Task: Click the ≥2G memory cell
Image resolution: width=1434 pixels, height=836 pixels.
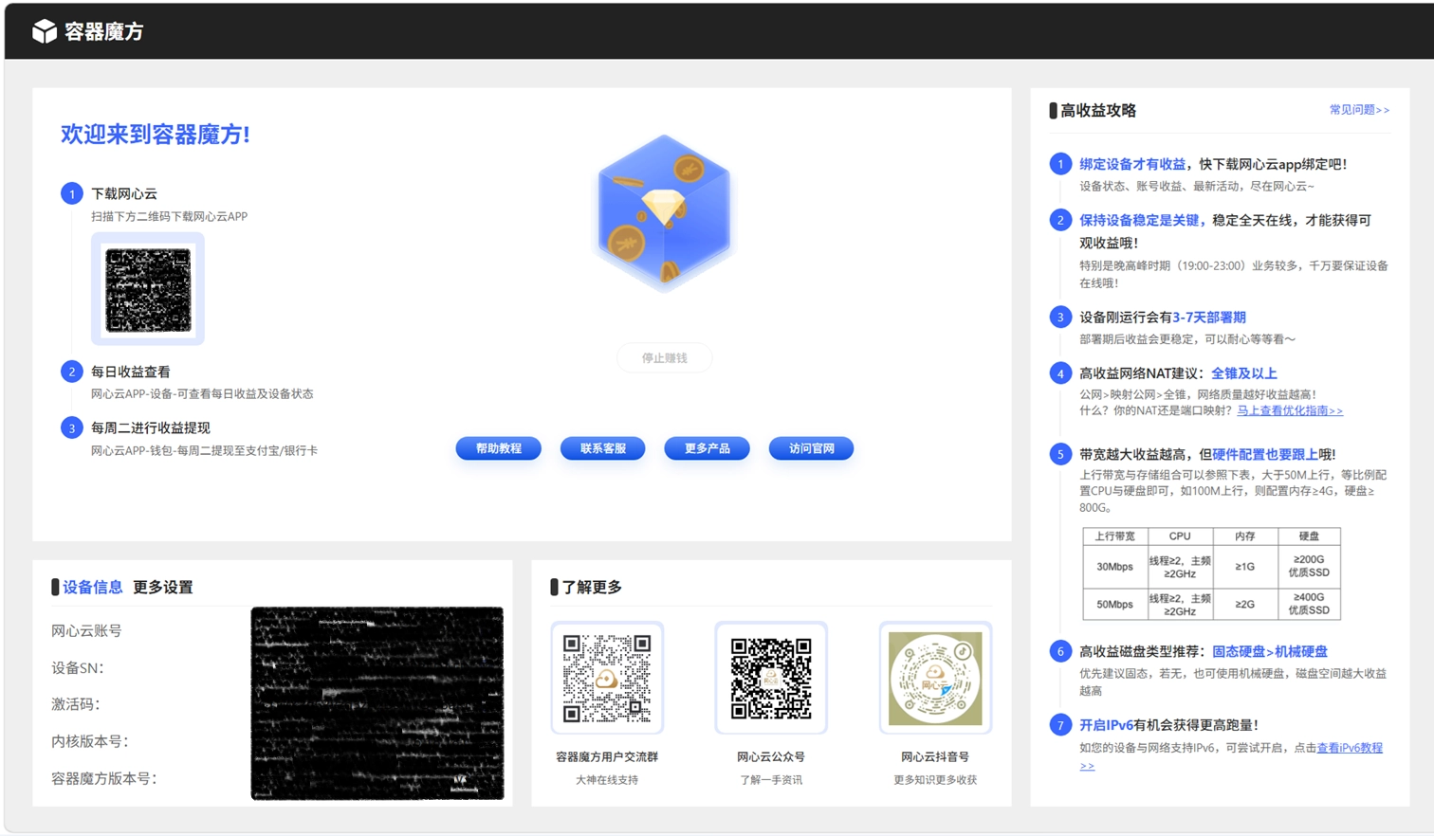Action: [x=1245, y=605]
